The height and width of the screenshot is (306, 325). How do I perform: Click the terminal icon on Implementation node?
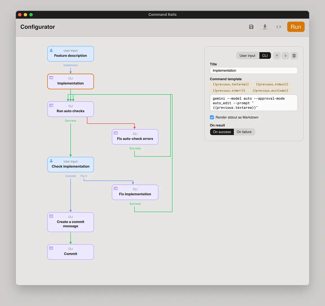pyautogui.click(x=51, y=78)
